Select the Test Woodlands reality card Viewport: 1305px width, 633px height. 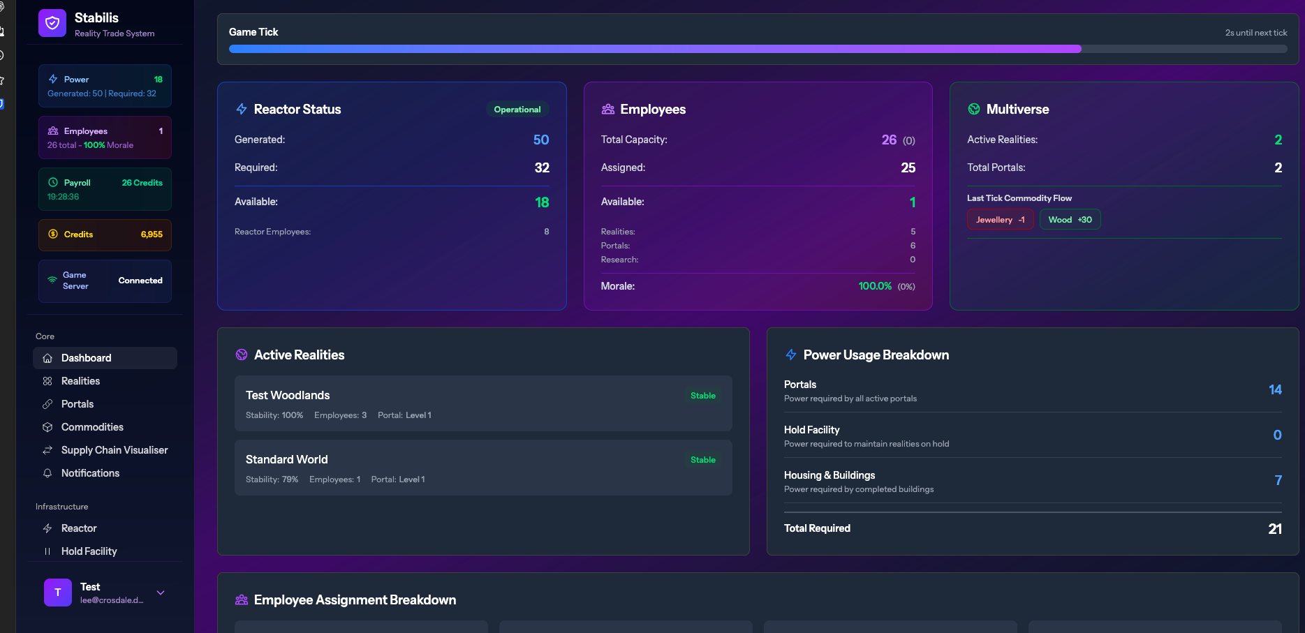coord(483,403)
